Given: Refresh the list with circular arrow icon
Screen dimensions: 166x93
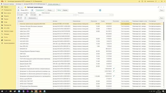Looking at the screenshot, I should (x=25, y=18).
